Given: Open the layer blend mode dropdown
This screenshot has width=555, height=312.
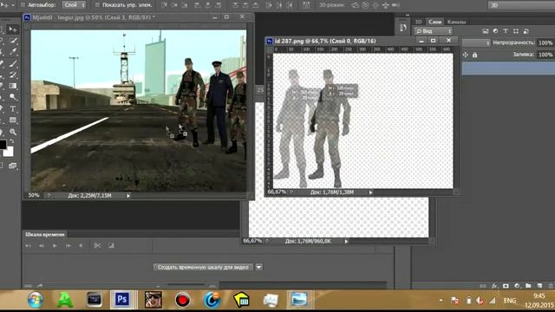Looking at the screenshot, I should 476,42.
